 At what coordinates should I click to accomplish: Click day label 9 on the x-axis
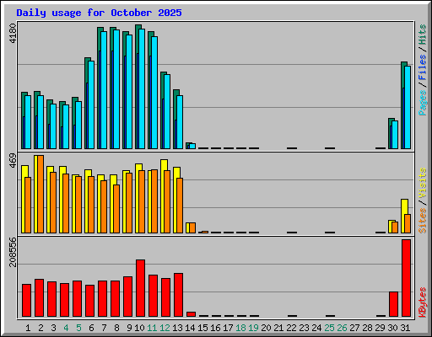(x=129, y=328)
